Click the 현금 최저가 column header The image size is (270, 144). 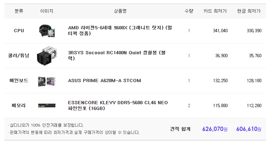click(249, 11)
